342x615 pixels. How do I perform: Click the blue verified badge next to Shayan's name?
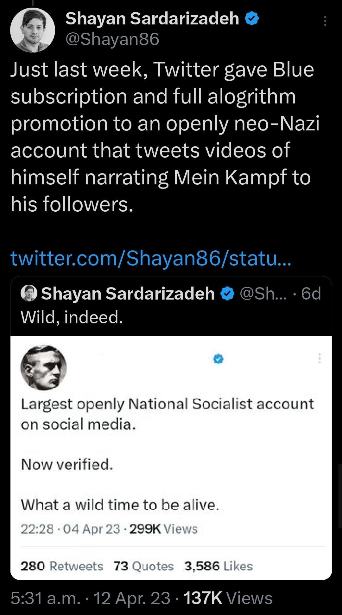251,18
